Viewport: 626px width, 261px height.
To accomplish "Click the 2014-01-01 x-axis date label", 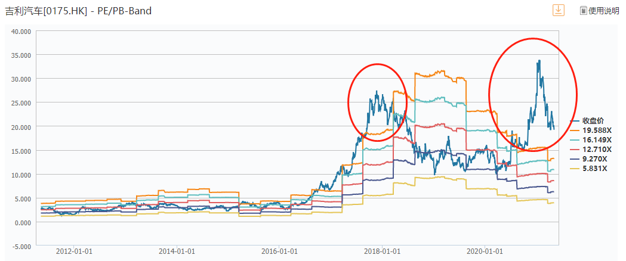I will pyautogui.click(x=177, y=251).
